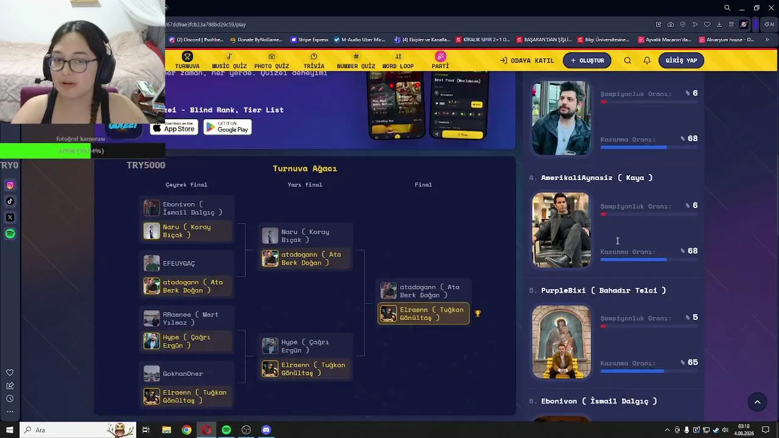Open Discord from the taskbar

266,430
